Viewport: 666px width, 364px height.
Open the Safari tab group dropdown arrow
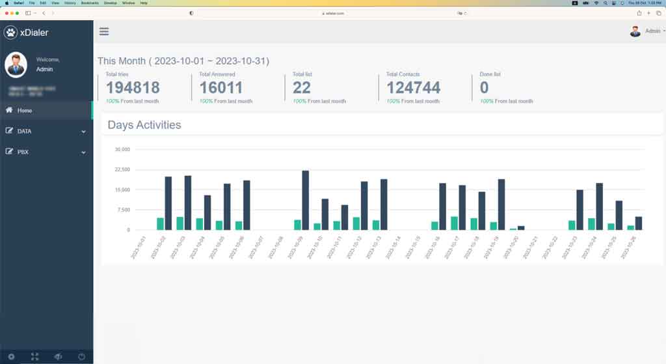click(x=35, y=13)
